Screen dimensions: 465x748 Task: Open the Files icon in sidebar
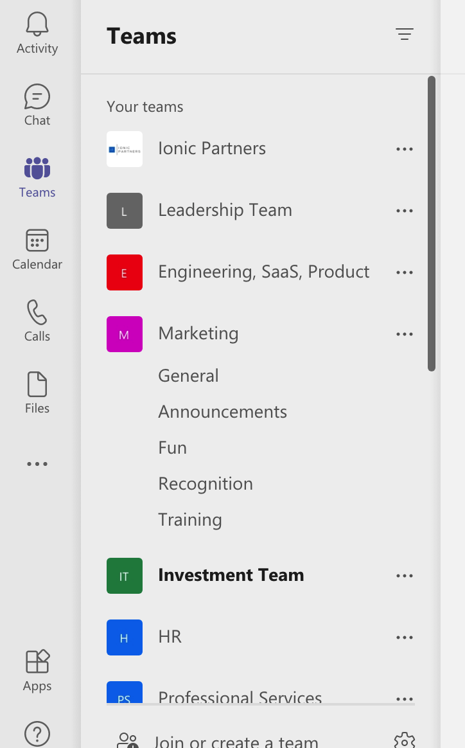37,385
